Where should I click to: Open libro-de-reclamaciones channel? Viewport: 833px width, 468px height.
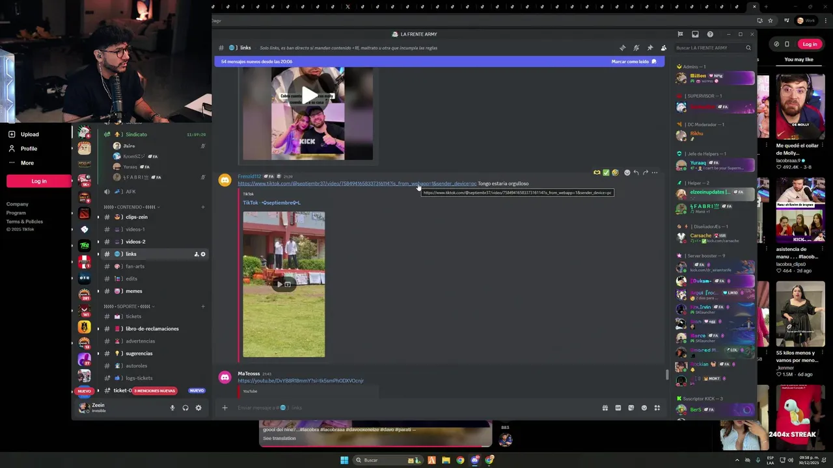point(154,329)
